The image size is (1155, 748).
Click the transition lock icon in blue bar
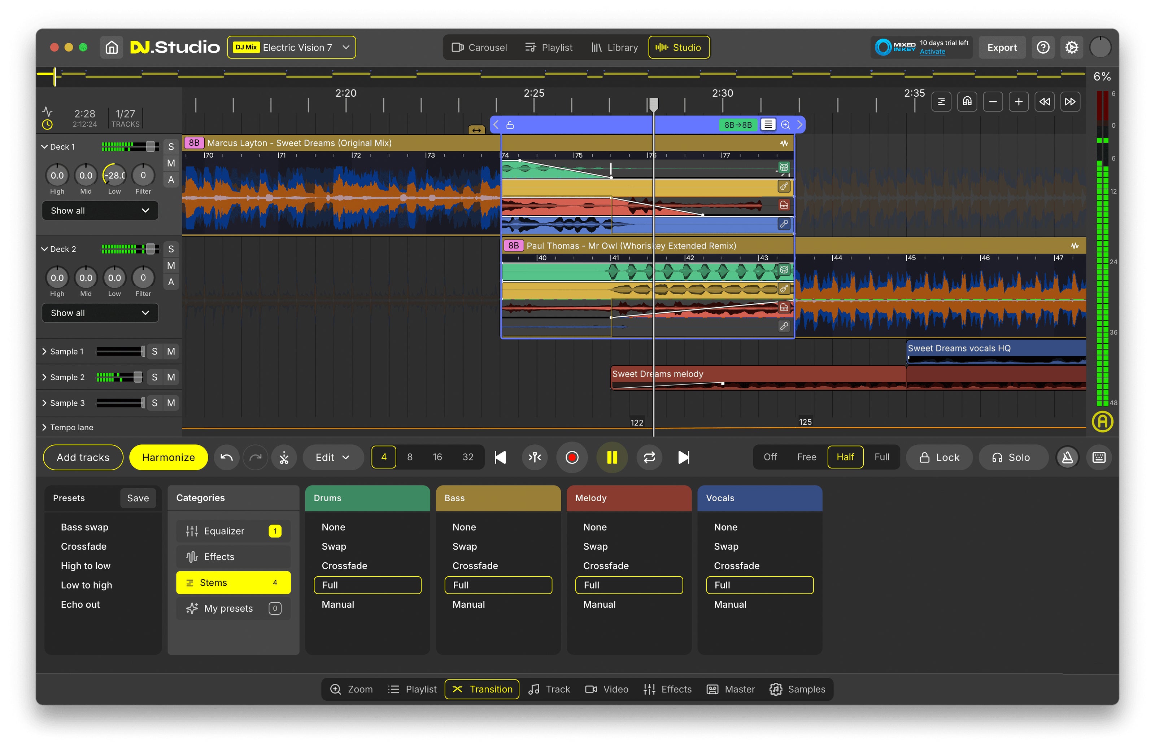510,125
